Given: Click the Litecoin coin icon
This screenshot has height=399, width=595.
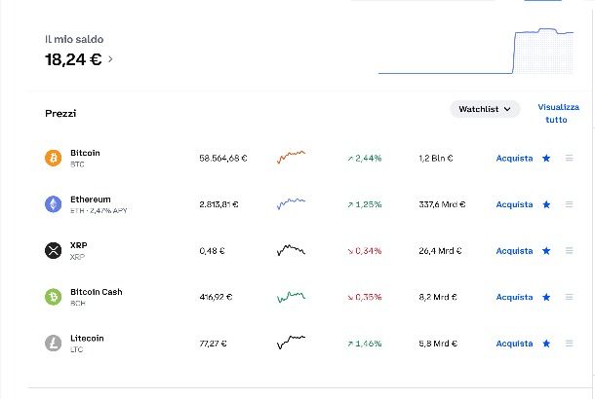Looking at the screenshot, I should [x=53, y=344].
